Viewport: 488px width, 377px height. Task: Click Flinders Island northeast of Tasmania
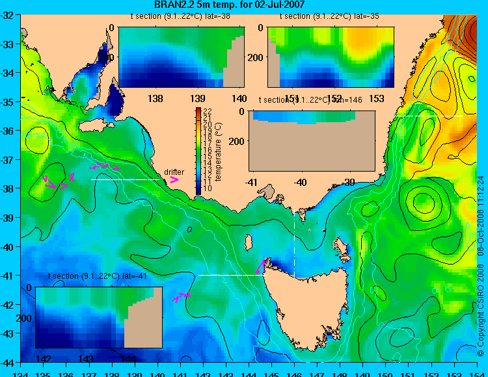(x=340, y=247)
